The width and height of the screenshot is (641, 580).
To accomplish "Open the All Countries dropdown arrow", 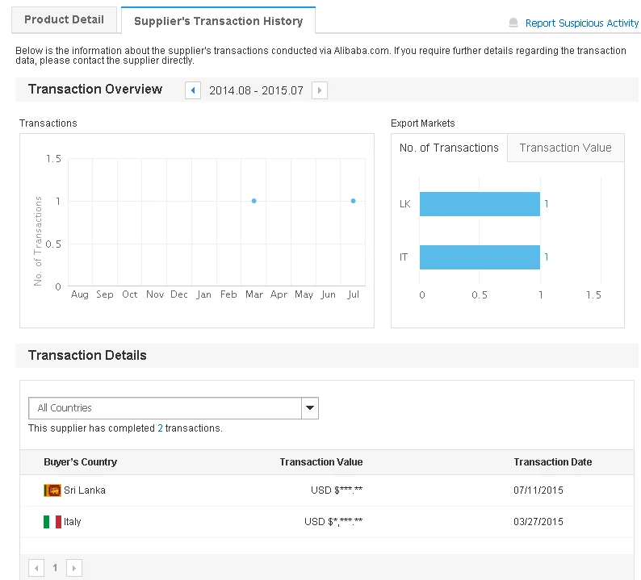I will pyautogui.click(x=310, y=408).
